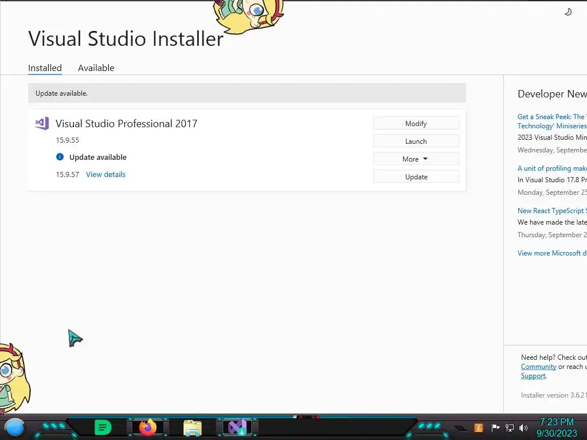Click the bold 'Update available' status text
The height and width of the screenshot is (440, 587).
click(x=97, y=157)
